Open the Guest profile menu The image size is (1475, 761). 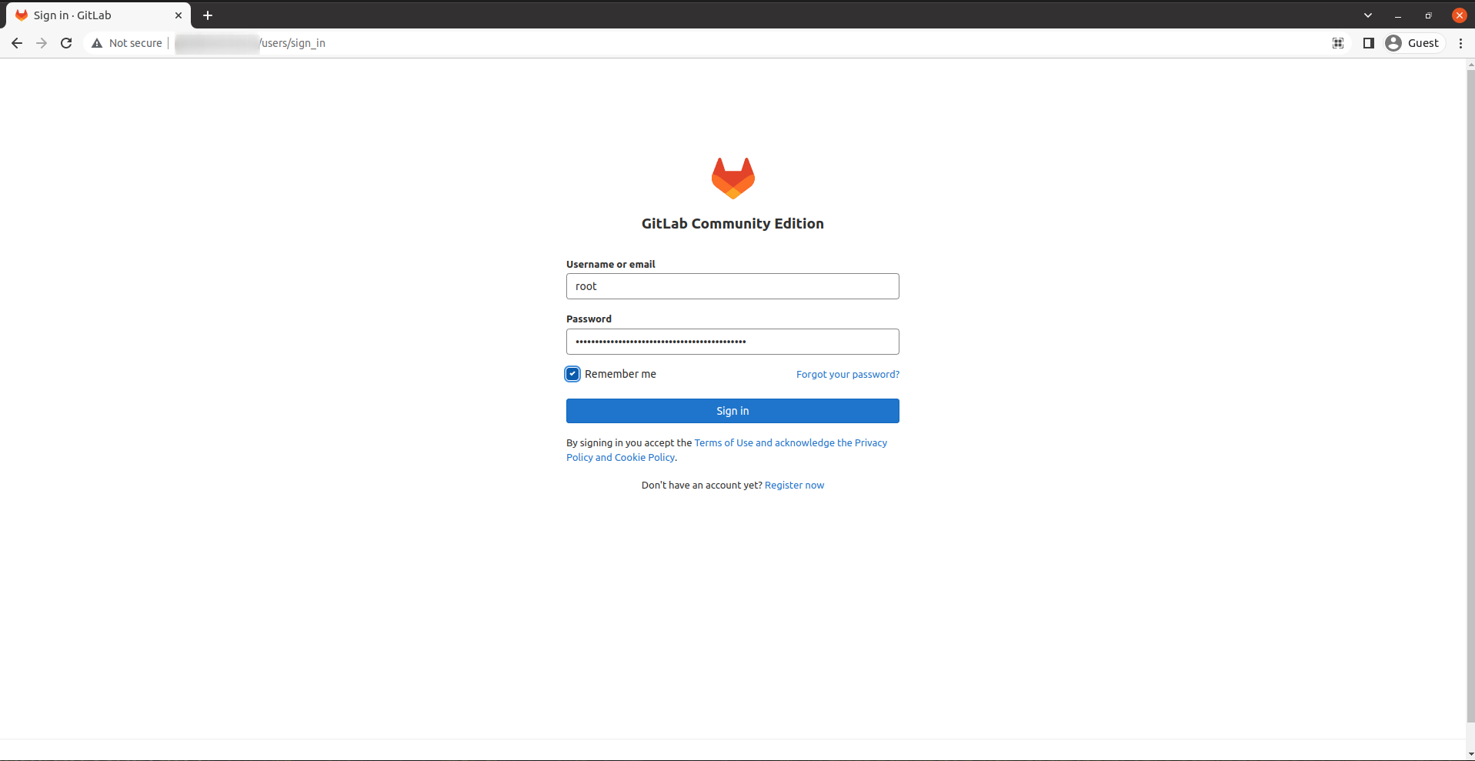pyautogui.click(x=1413, y=43)
